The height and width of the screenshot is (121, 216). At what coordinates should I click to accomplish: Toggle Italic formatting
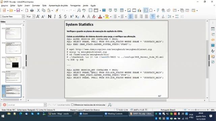(x=55, y=16)
